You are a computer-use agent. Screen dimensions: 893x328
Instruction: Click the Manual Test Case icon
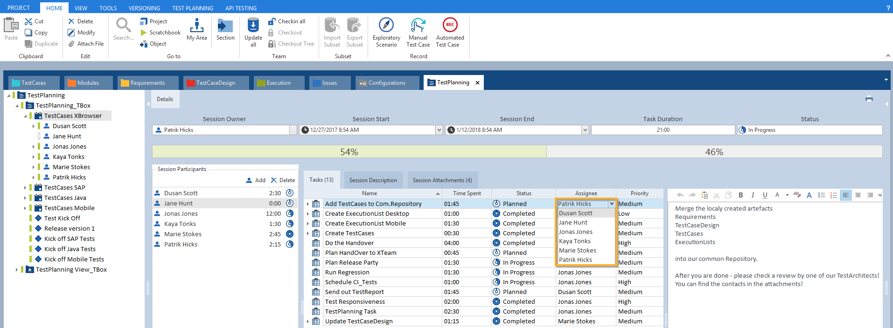tap(418, 26)
